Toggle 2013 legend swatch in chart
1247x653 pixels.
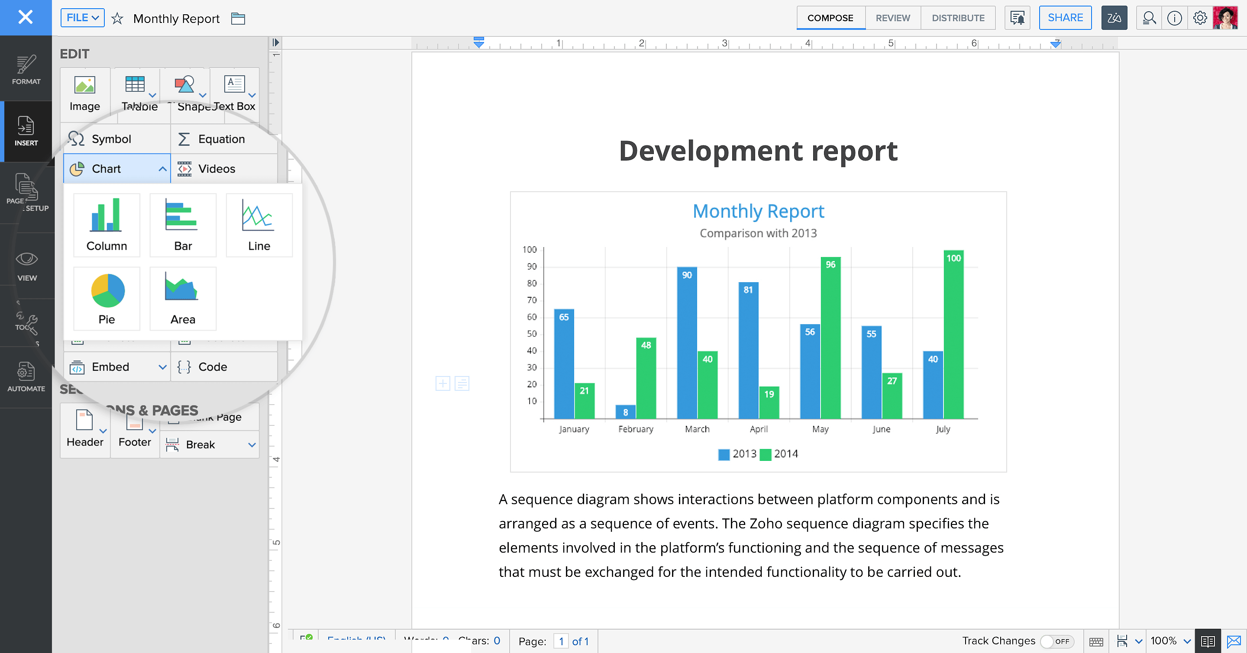pyautogui.click(x=724, y=455)
